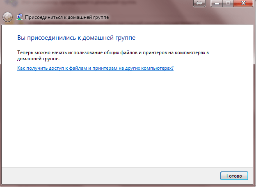Click the heading "Вы присоединились к домашней группе"
256x187 pixels.
click(x=76, y=38)
